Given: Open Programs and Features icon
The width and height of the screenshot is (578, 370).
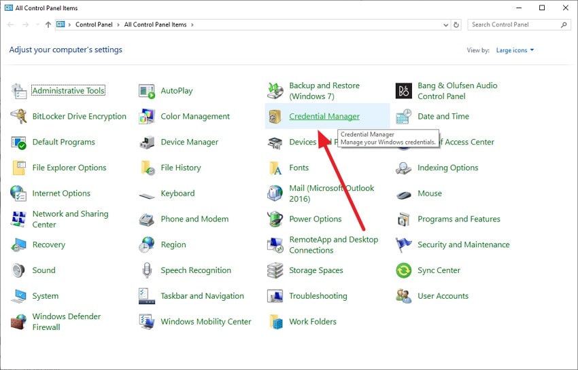Looking at the screenshot, I should tap(404, 219).
